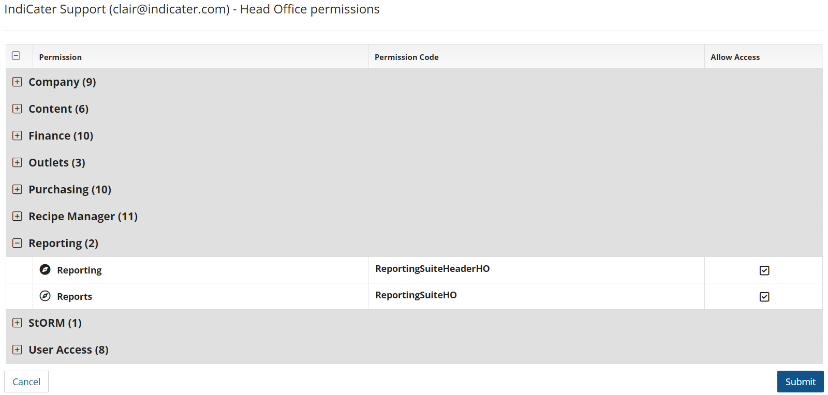Expand the StORM (1) group
Viewport: 828px width, 395px height.
17,323
